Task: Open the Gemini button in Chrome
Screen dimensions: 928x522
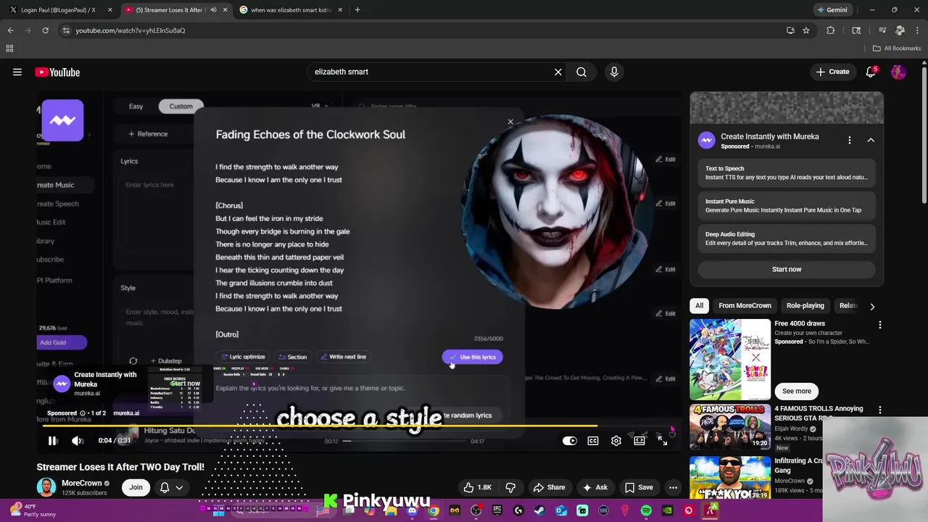Action: point(832,10)
